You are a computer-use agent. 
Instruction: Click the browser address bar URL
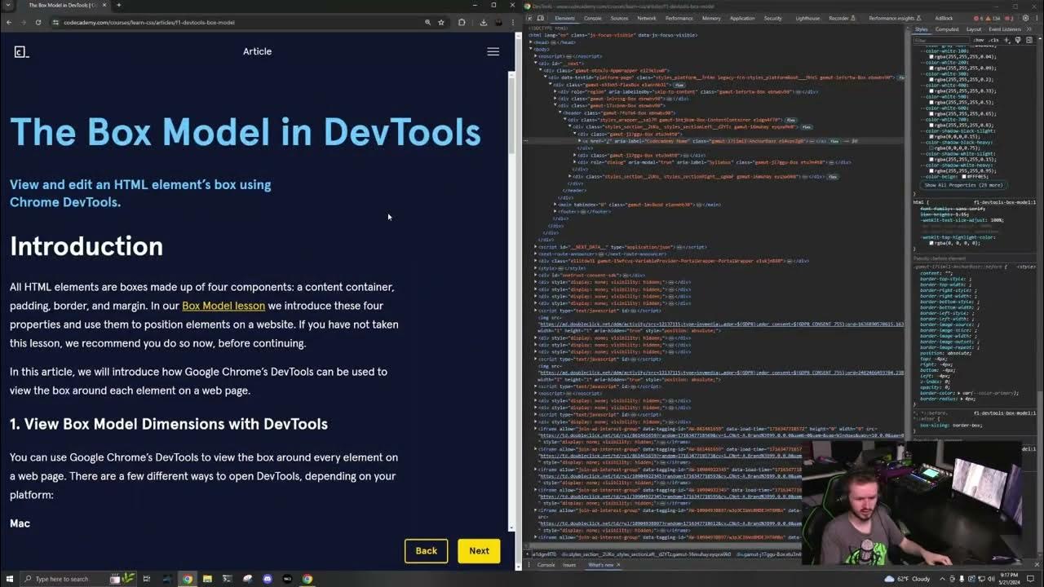tap(148, 22)
